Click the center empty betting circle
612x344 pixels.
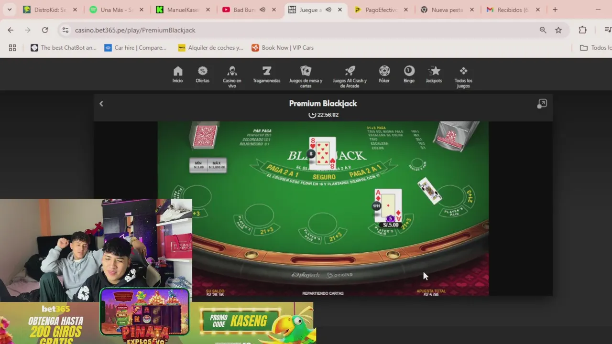click(x=323, y=225)
